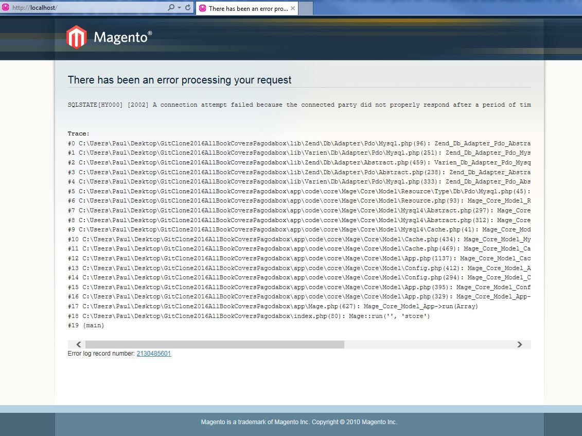Select the 'There has been an error pro...' tab
The width and height of the screenshot is (582, 436).
pos(248,9)
